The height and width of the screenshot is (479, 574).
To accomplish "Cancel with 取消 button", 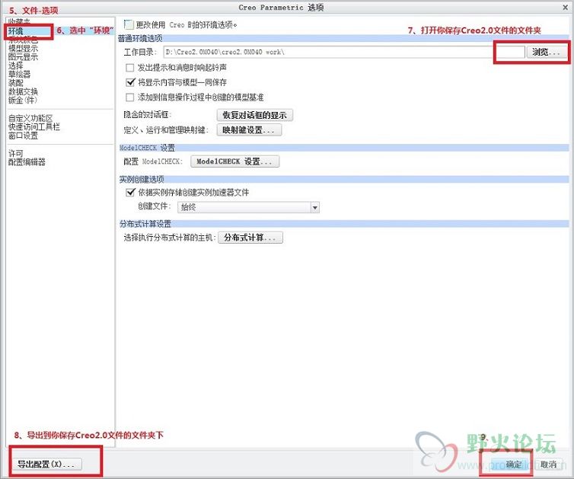I will pos(548,465).
